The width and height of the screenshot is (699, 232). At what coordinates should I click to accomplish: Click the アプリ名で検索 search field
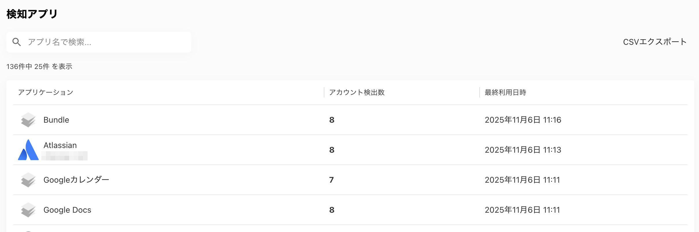pos(98,42)
